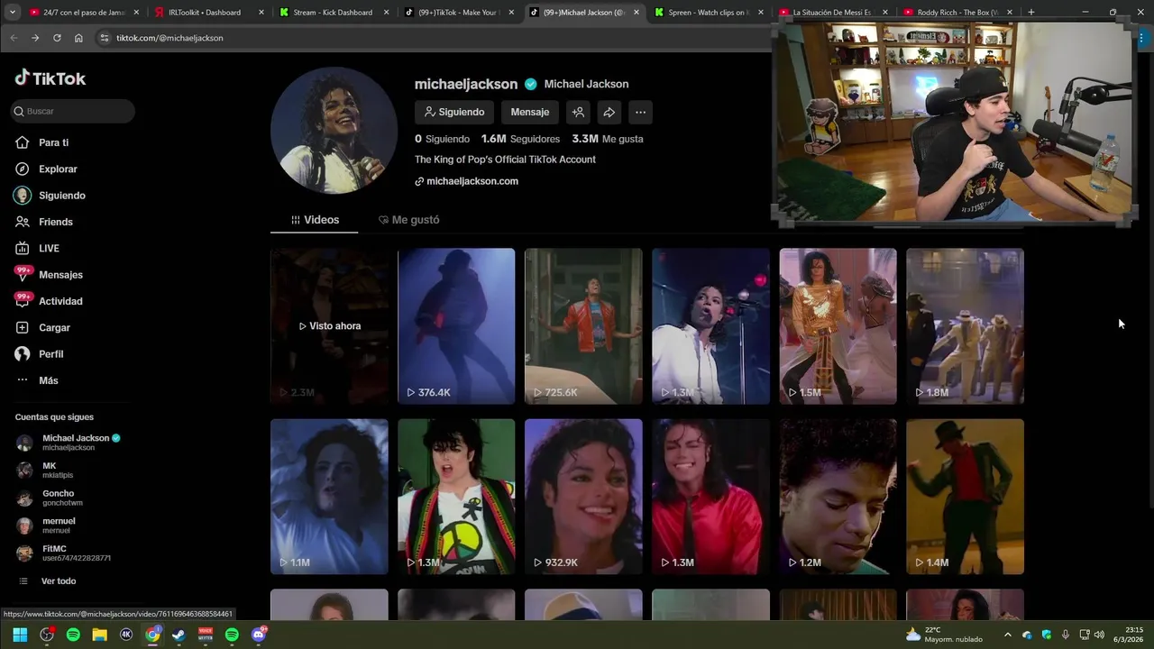Switch to the Me gustó tab

tap(409, 220)
